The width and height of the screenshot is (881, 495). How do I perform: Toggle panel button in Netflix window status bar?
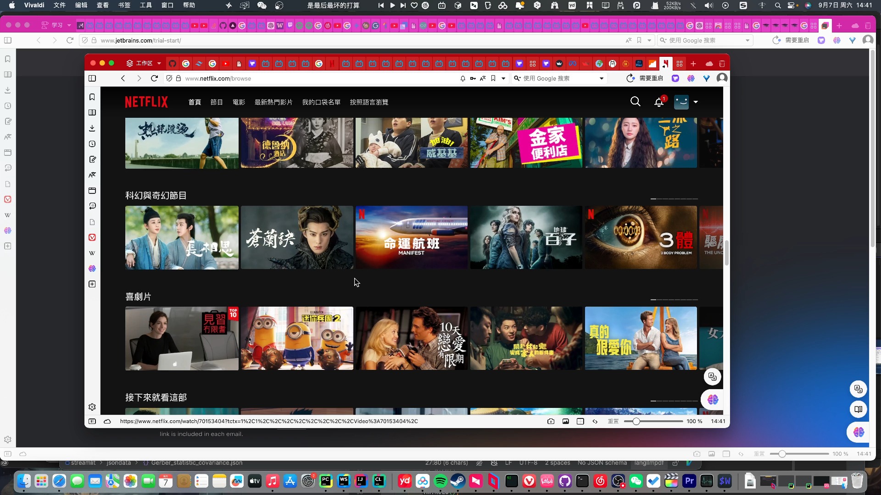tap(92, 421)
